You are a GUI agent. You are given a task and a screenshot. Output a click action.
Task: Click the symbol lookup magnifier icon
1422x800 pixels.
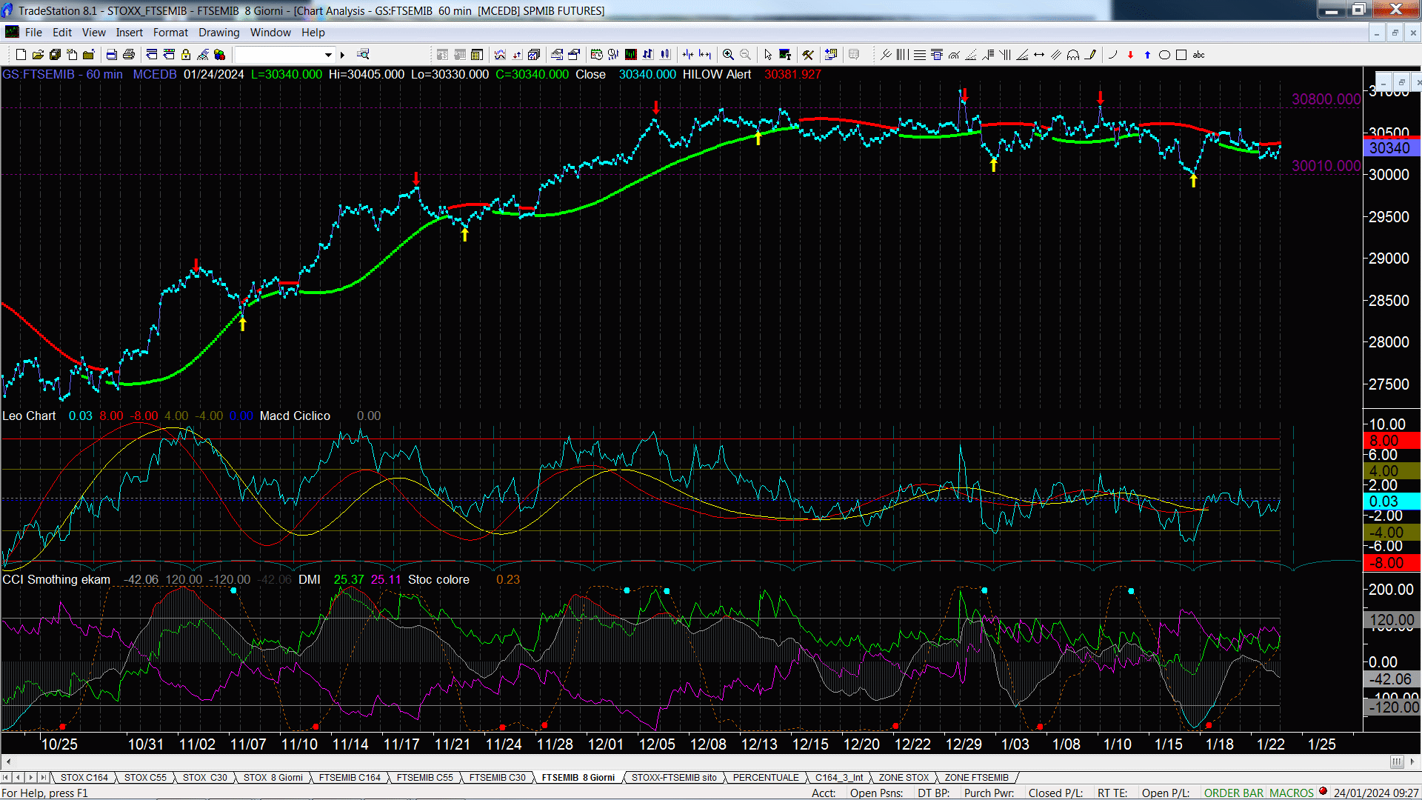click(x=363, y=54)
